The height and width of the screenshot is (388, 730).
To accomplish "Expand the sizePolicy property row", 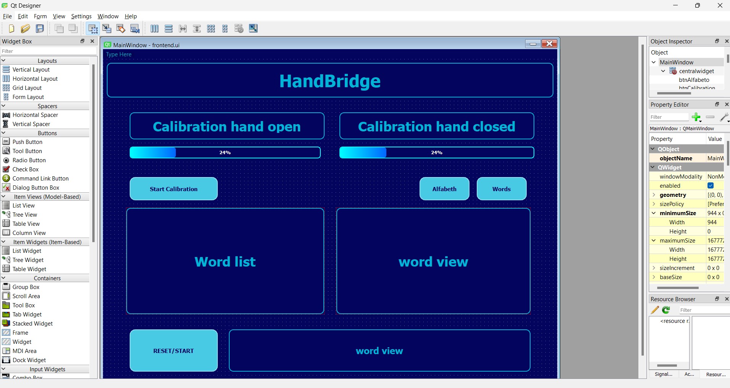I will click(x=654, y=204).
